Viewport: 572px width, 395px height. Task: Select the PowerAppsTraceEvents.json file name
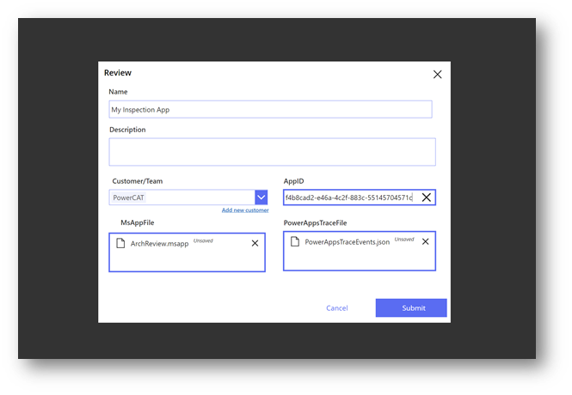pyautogui.click(x=348, y=242)
